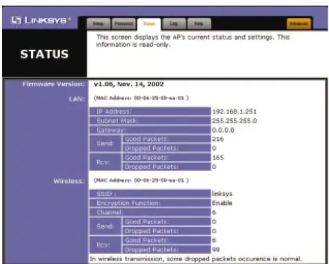Click the STATUS page heading
The height and width of the screenshot is (264, 329).
point(44,54)
